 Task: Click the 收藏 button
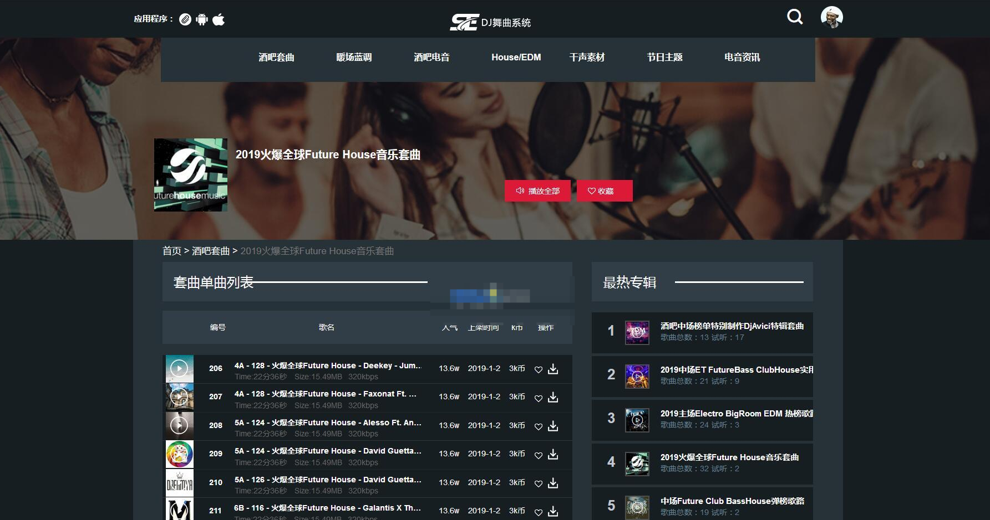[x=604, y=191]
